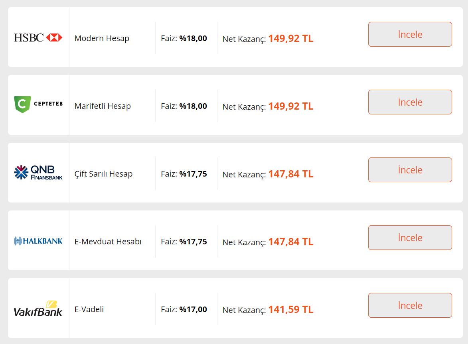The width and height of the screenshot is (468, 344).
Task: Select the Modern Hesap account name
Action: coord(102,38)
